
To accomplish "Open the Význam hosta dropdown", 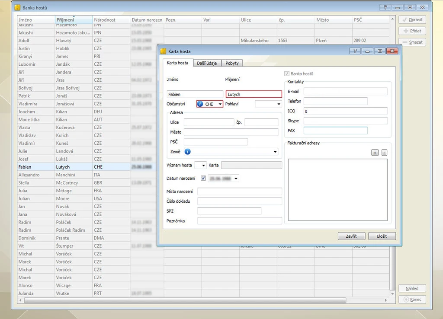I will 204,165.
